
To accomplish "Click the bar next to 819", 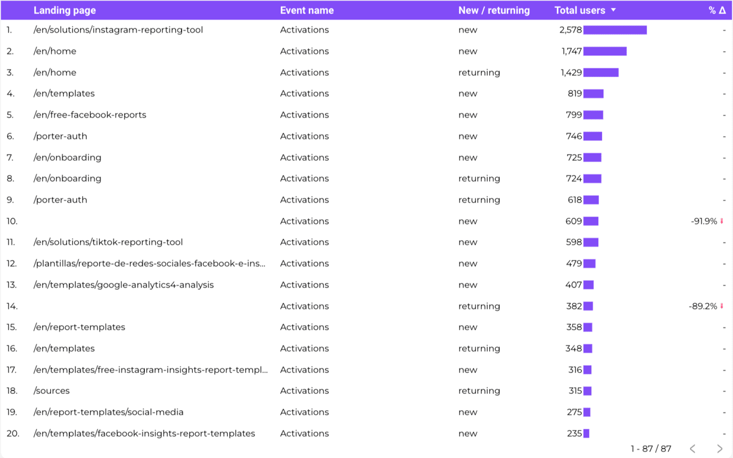I will pos(593,93).
